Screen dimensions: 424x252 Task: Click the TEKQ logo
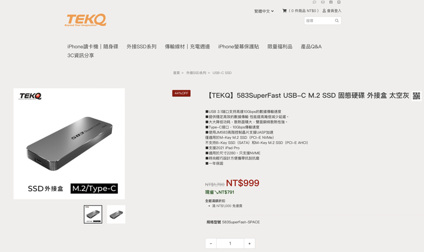(85, 20)
